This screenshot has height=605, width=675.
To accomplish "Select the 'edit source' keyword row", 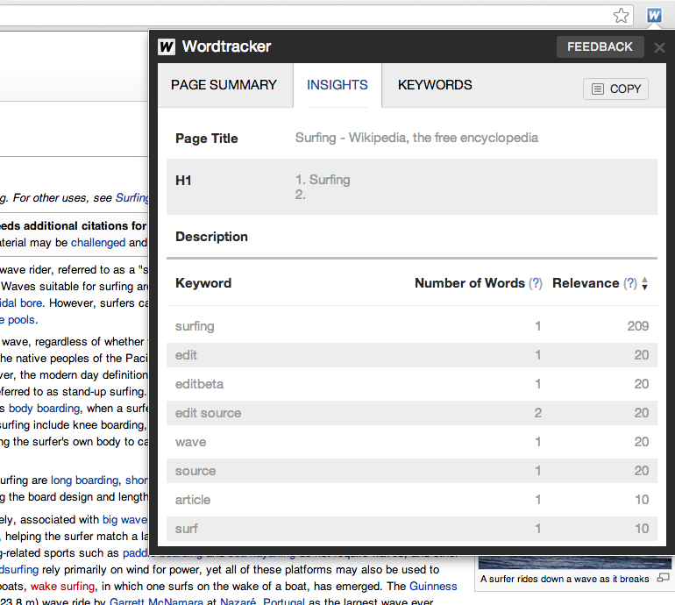I will pos(412,412).
